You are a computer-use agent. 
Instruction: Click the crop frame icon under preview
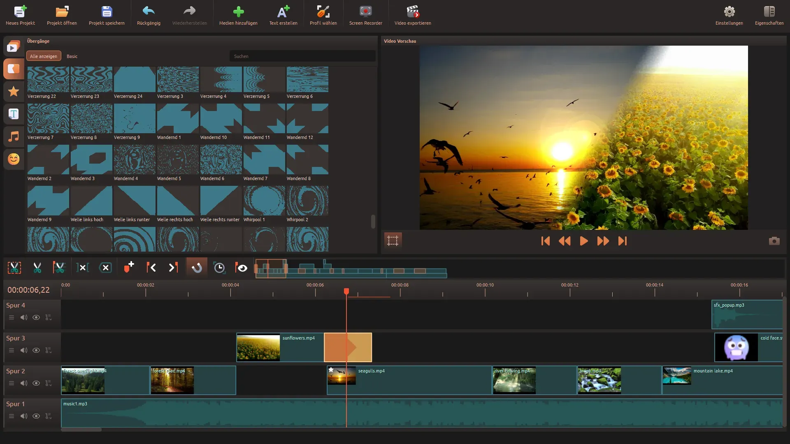point(393,240)
